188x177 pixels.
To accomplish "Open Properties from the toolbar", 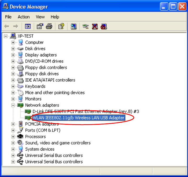I will 40,26.
